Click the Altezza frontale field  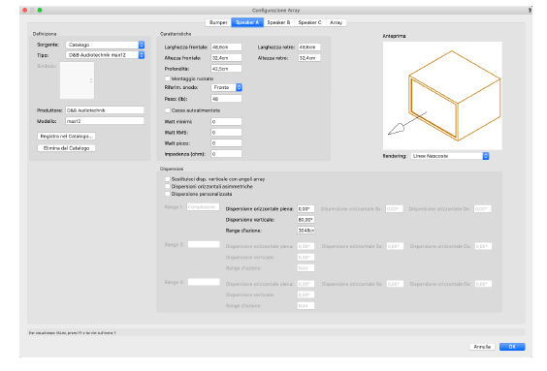click(226, 58)
